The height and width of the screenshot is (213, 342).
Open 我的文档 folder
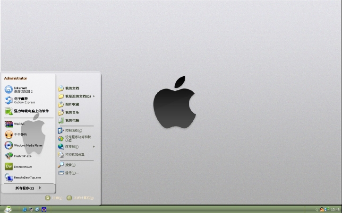click(76, 88)
